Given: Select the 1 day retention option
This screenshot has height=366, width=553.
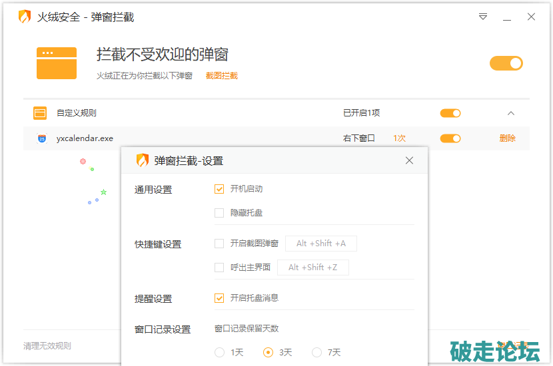Looking at the screenshot, I should (x=219, y=353).
